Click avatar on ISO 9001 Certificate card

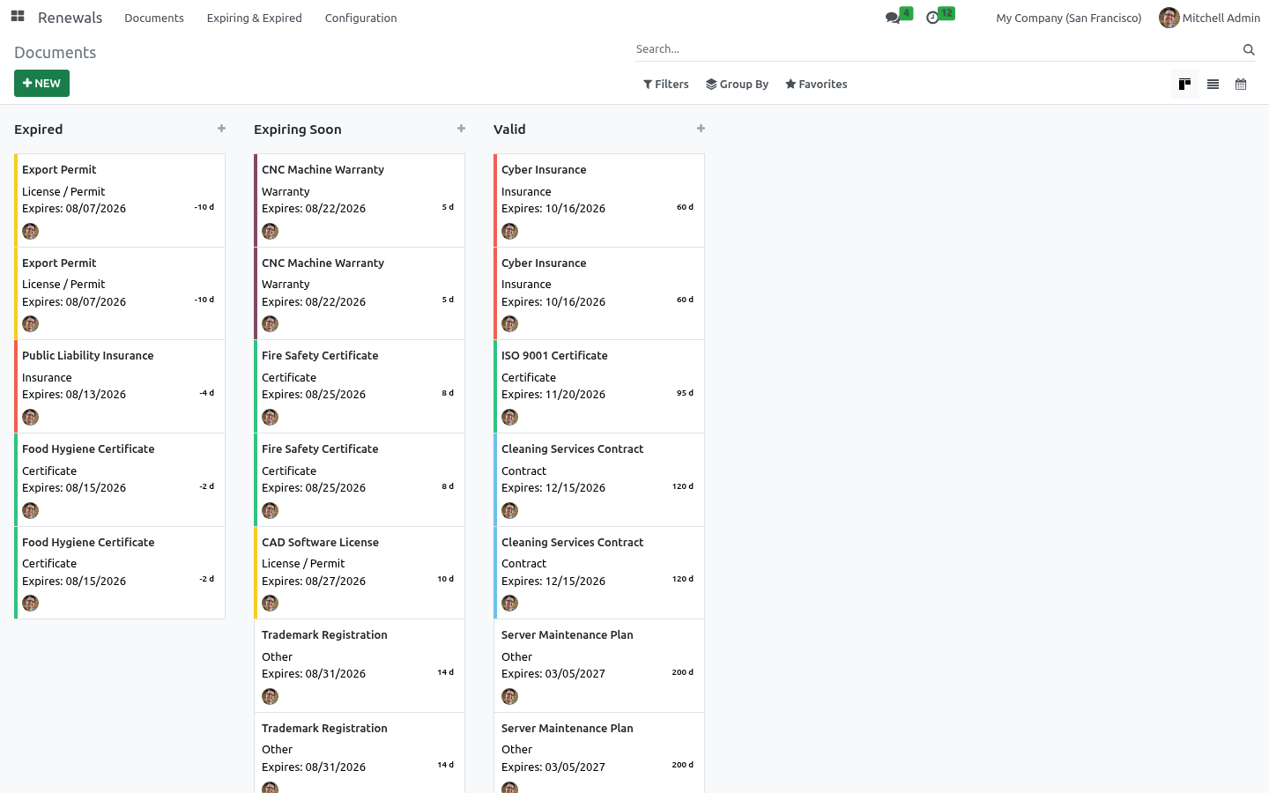[x=510, y=417]
